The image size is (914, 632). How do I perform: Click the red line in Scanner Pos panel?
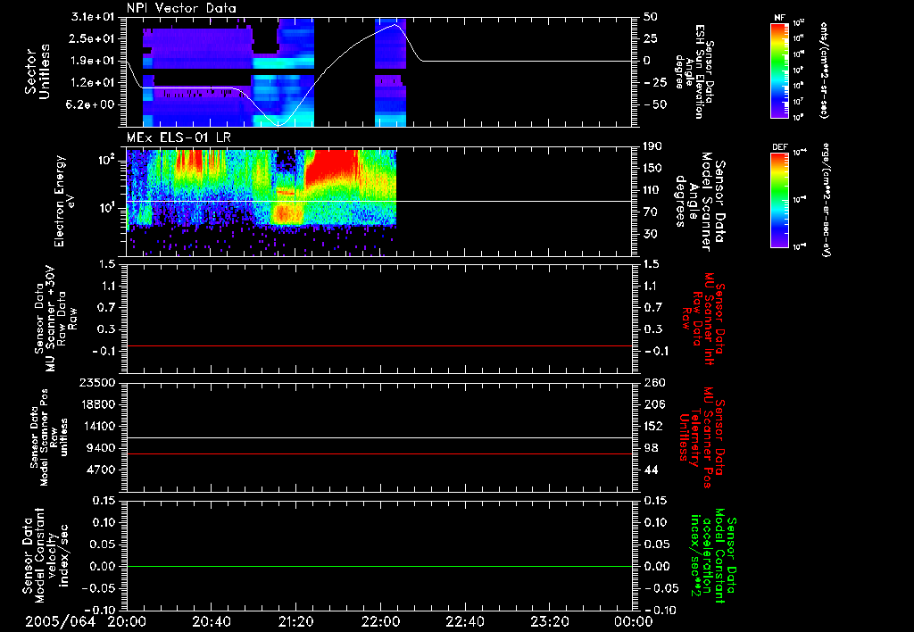(x=379, y=453)
